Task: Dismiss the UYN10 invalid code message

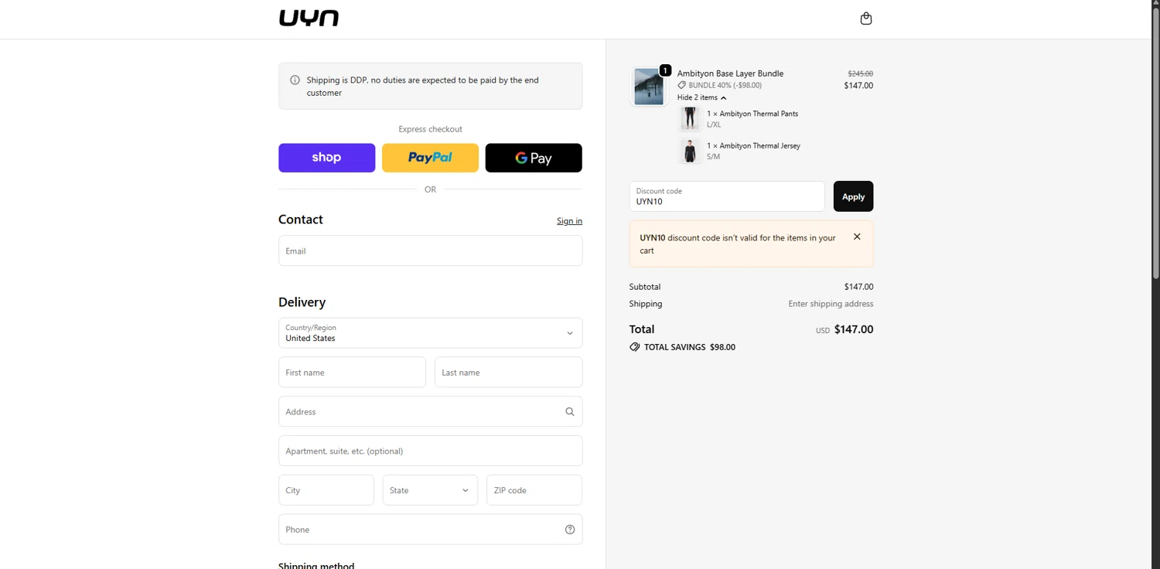Action: point(857,237)
